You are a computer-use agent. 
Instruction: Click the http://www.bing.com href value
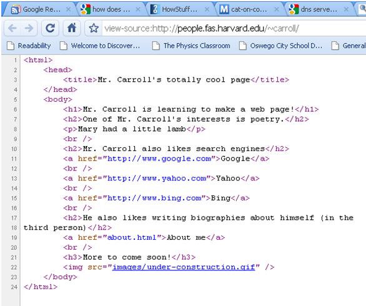pos(154,198)
